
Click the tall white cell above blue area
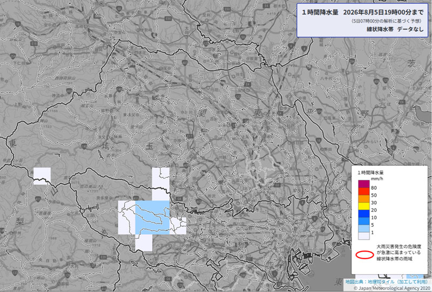tap(160, 184)
